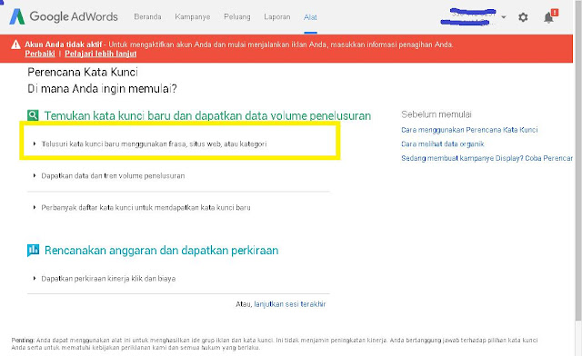Click the Sebelum memulai heading
Image resolution: width=582 pixels, height=356 pixels.
click(x=436, y=114)
